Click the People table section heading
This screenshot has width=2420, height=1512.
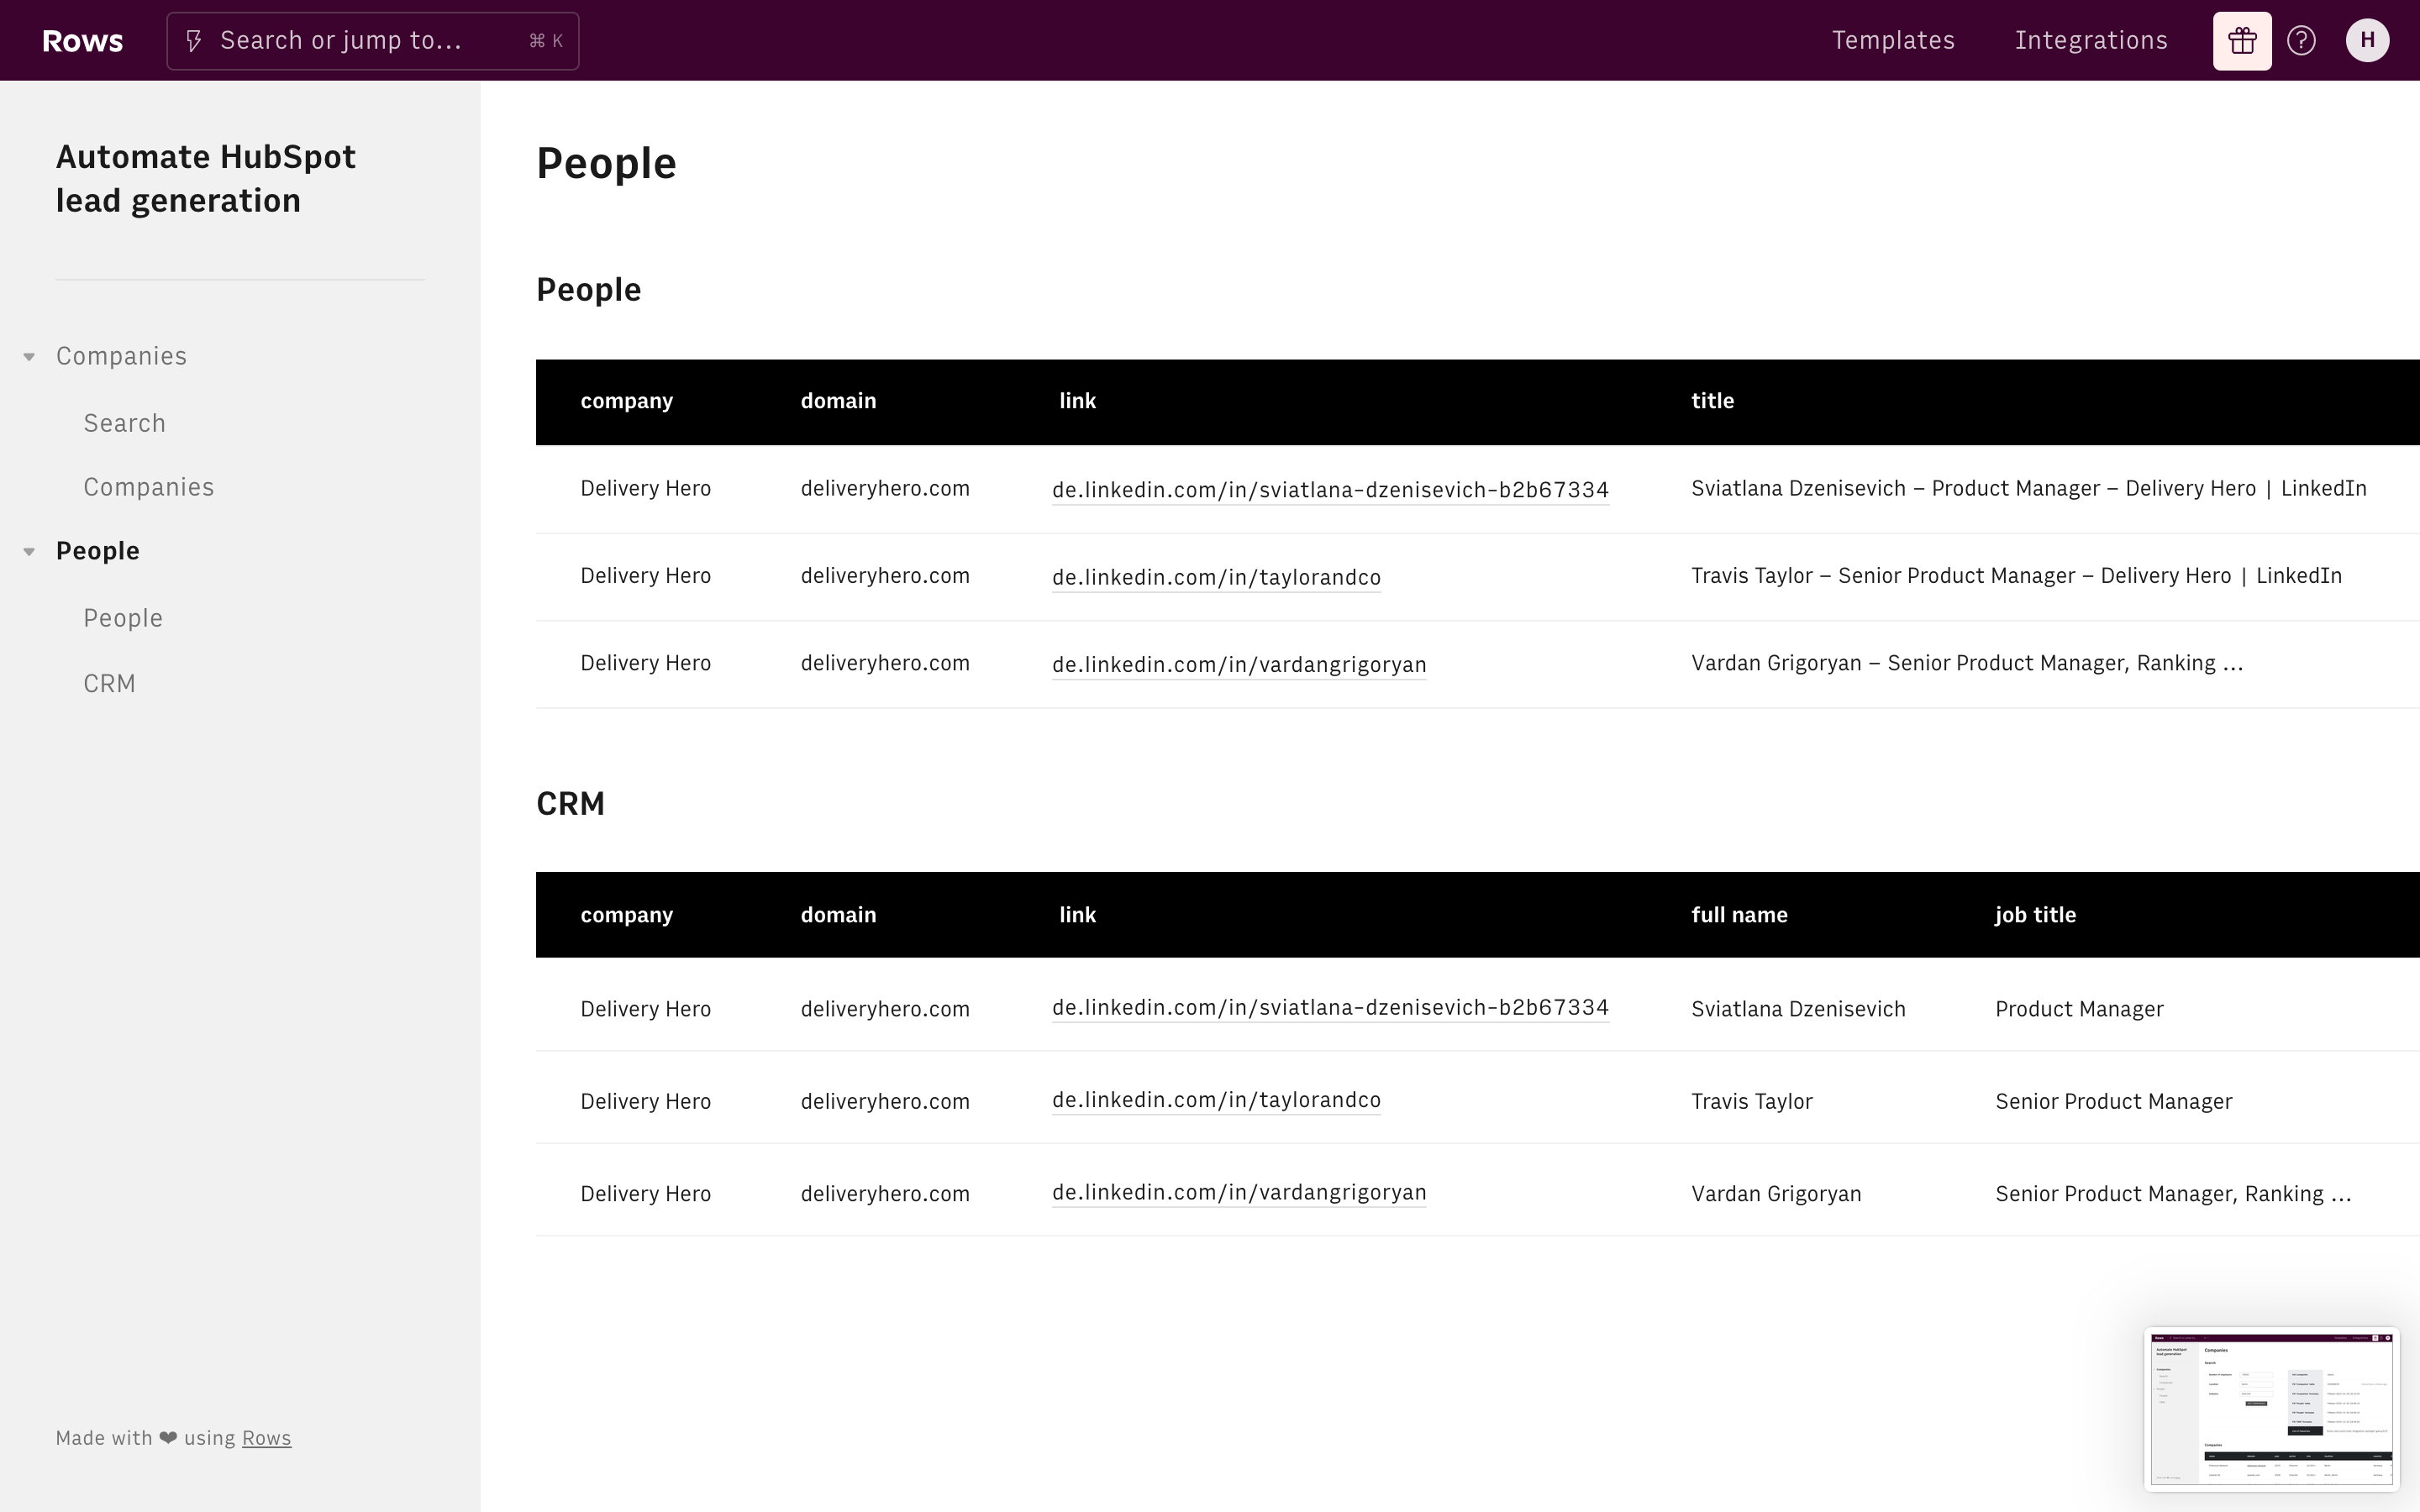pos(588,290)
